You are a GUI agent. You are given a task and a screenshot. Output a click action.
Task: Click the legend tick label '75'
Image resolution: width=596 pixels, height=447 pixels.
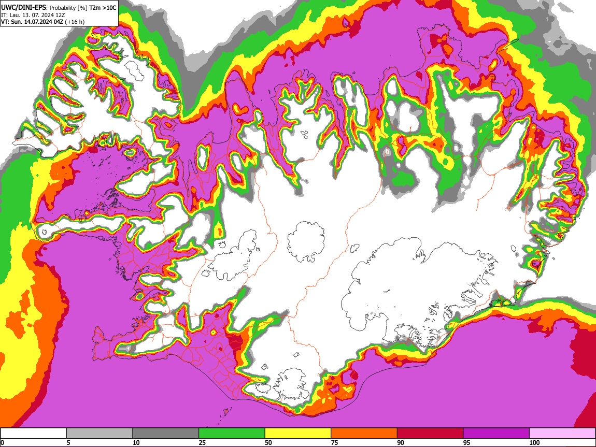point(334,442)
